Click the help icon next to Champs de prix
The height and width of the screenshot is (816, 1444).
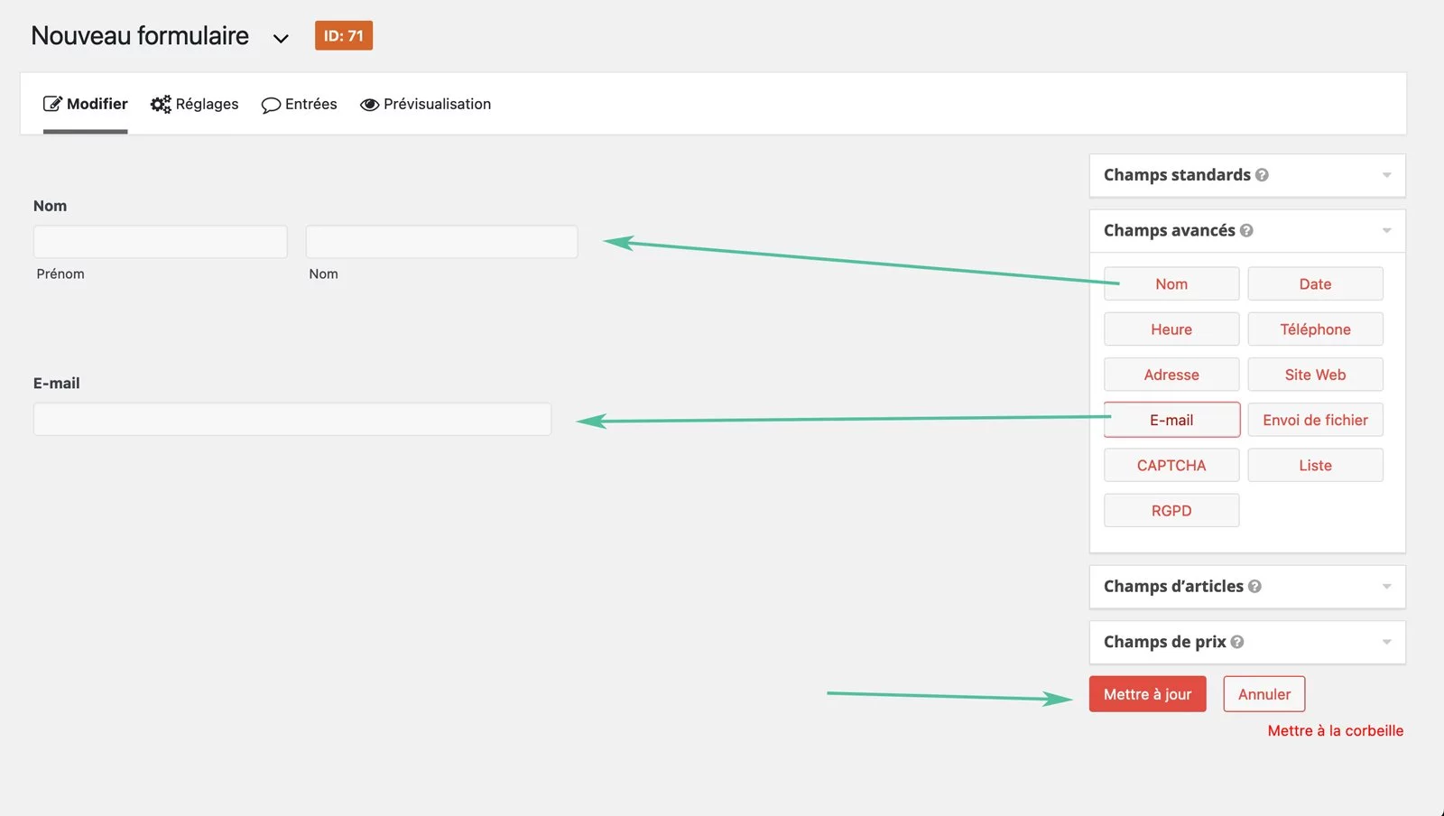1236,642
